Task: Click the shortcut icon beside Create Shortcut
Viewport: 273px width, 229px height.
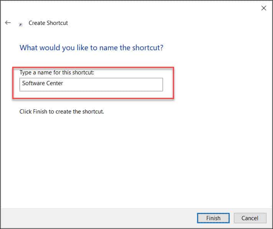Action: tap(21, 25)
